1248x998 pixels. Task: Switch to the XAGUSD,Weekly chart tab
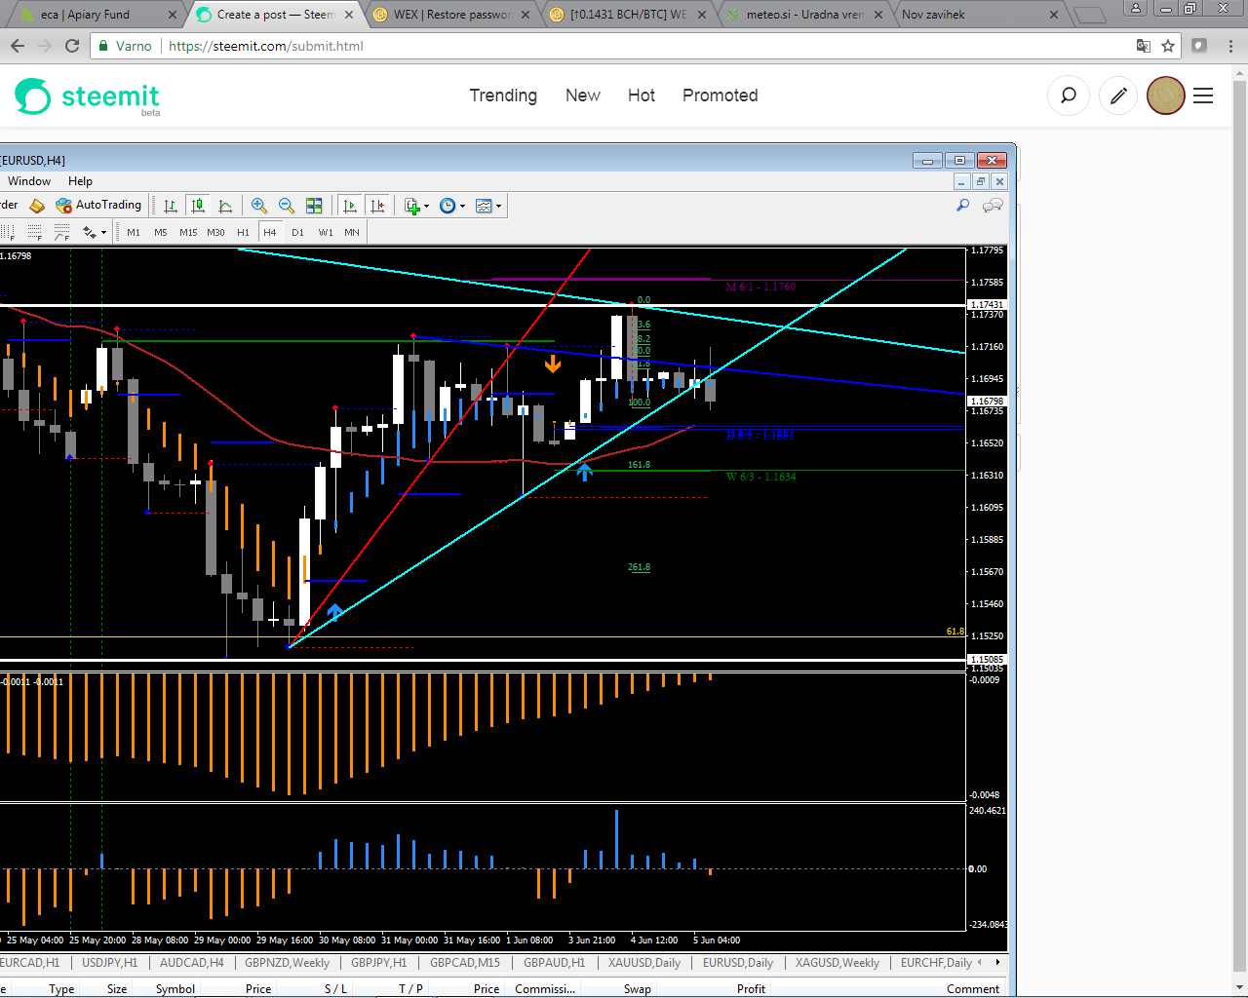838,963
